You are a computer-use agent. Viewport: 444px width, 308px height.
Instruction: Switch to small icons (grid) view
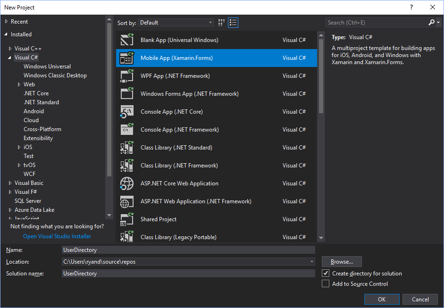(221, 23)
